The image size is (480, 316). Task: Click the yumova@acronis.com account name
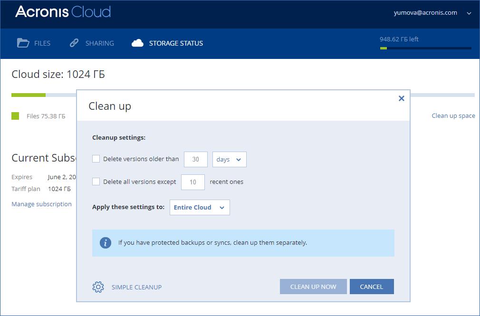[x=425, y=12]
